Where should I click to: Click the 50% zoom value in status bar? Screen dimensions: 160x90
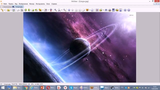coord(32,84)
